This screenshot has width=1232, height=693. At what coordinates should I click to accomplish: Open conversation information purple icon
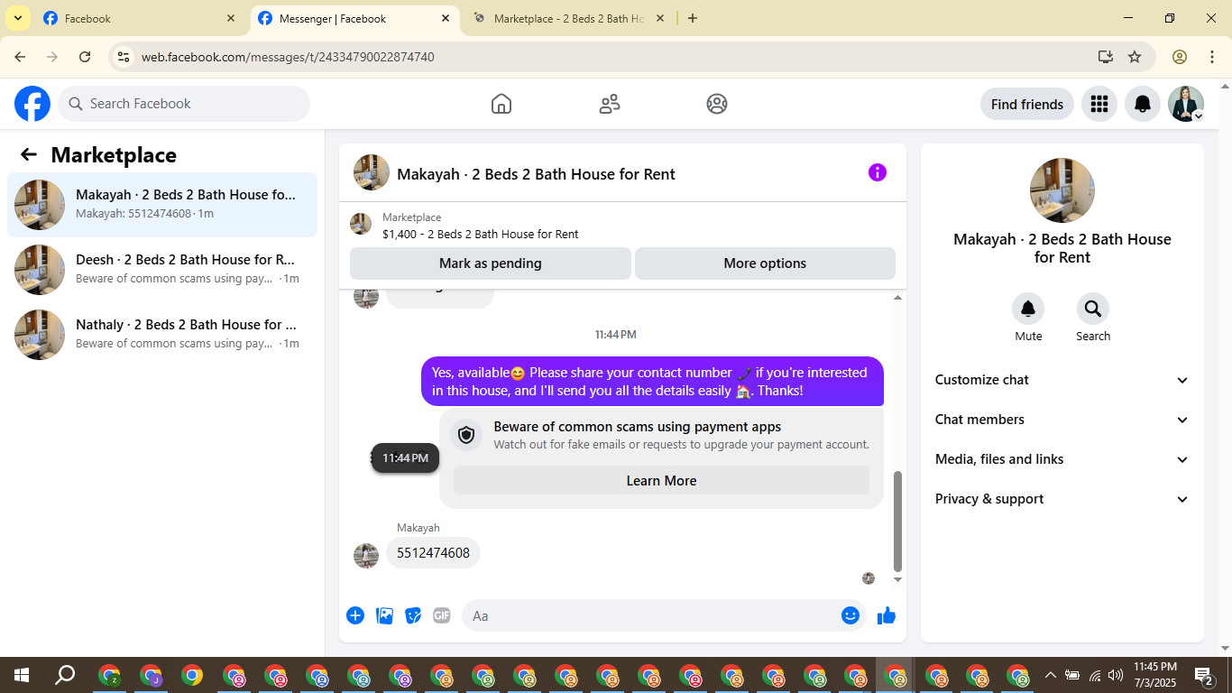pyautogui.click(x=878, y=172)
